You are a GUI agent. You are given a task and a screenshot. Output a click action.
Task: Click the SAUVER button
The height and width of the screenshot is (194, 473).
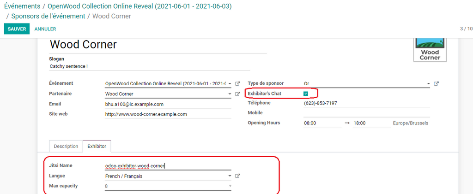(17, 29)
